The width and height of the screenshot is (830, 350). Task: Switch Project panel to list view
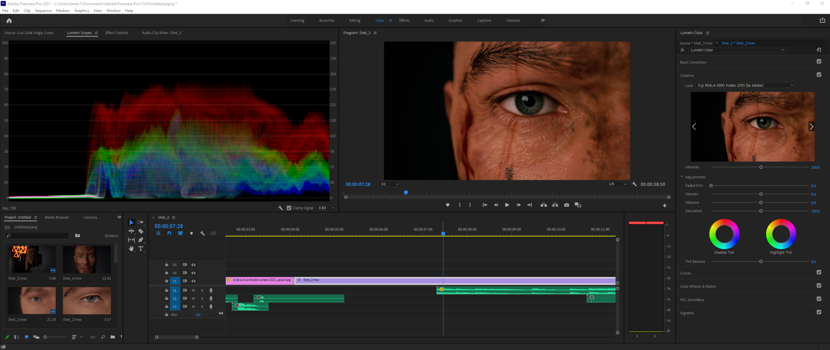[17, 337]
